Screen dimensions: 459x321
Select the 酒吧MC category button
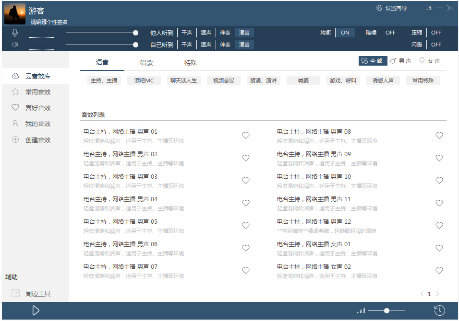point(144,80)
